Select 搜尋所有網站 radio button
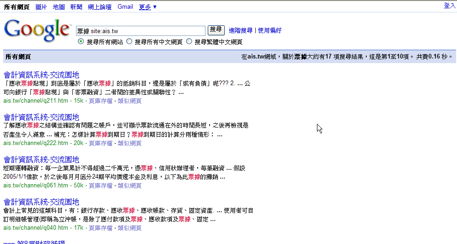The height and width of the screenshot is (244, 457). (81, 41)
